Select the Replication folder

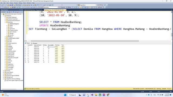pos(9,74)
